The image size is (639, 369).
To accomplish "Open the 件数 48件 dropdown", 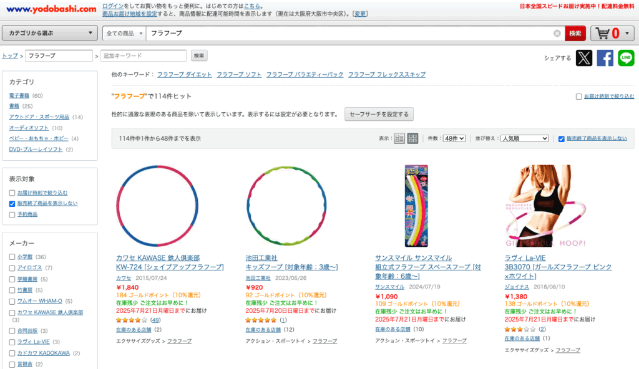I will 454,138.
